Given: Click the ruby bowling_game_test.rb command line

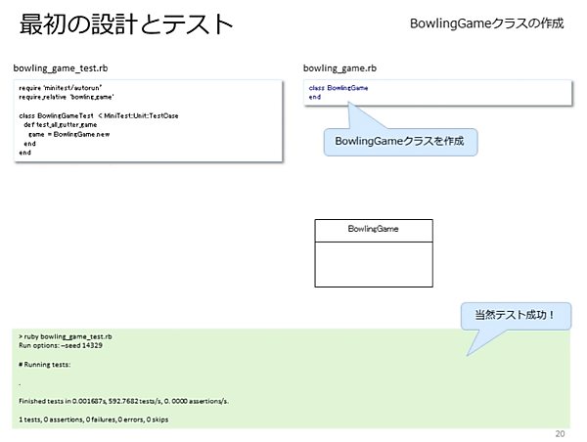Looking at the screenshot, I should pyautogui.click(x=66, y=336).
